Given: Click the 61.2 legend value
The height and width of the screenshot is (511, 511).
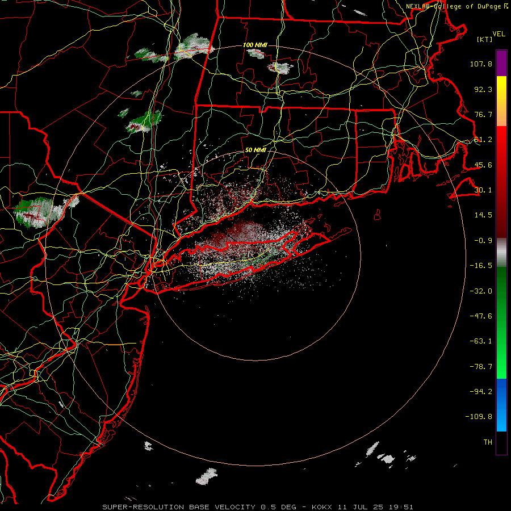Looking at the screenshot, I should pos(483,140).
